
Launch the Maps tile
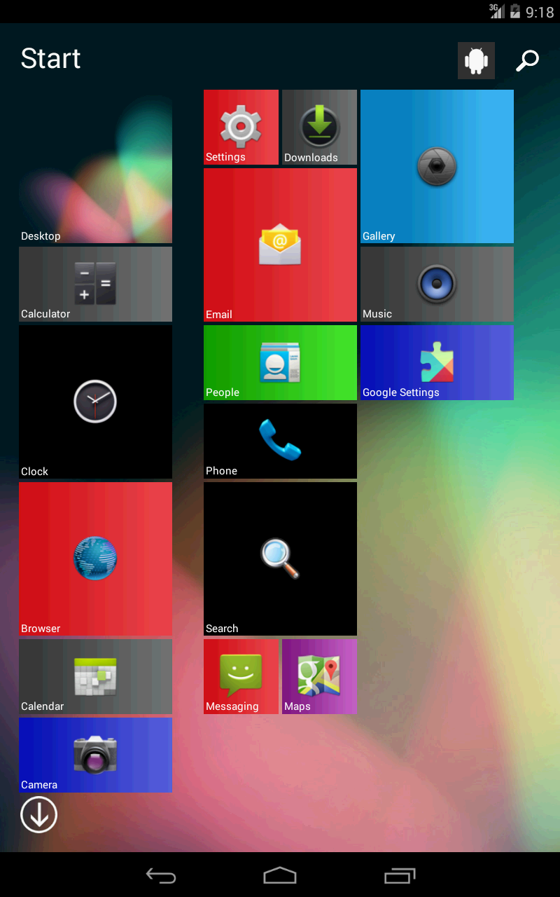[319, 677]
